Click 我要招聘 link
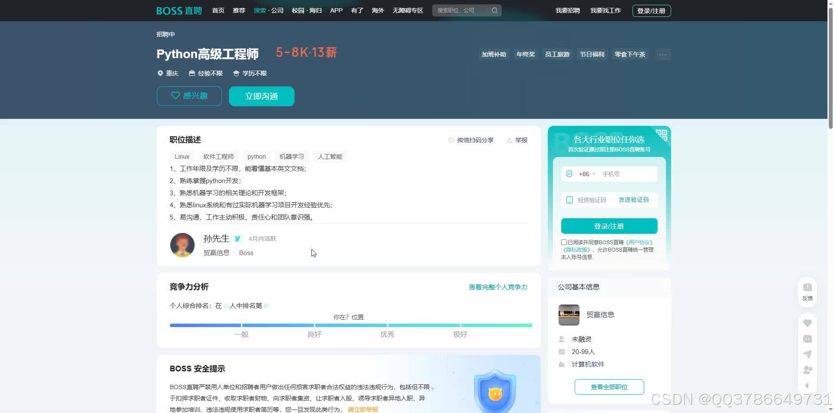Screen dimensions: 834x413 568,10
